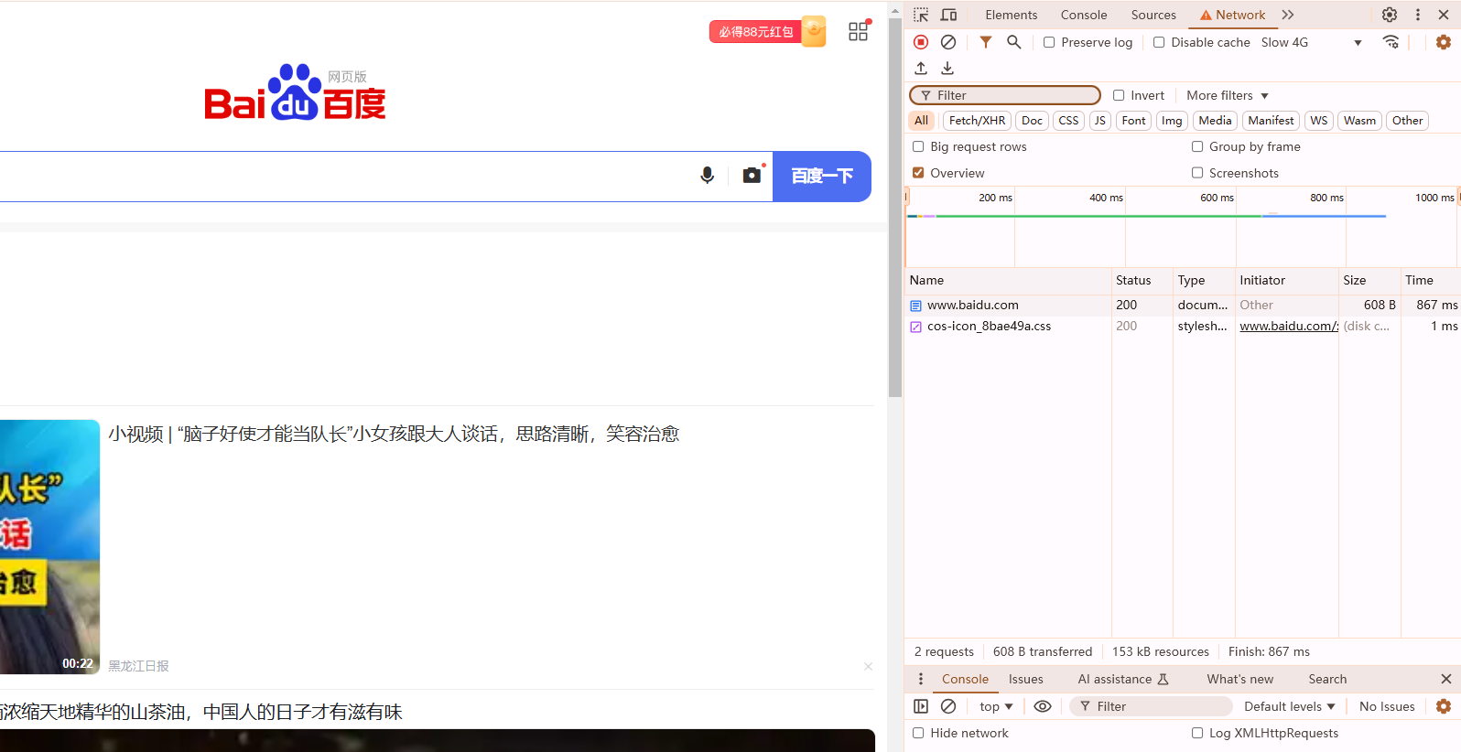Check the Invert filter checkbox
The image size is (1461, 752).
pyautogui.click(x=1119, y=95)
